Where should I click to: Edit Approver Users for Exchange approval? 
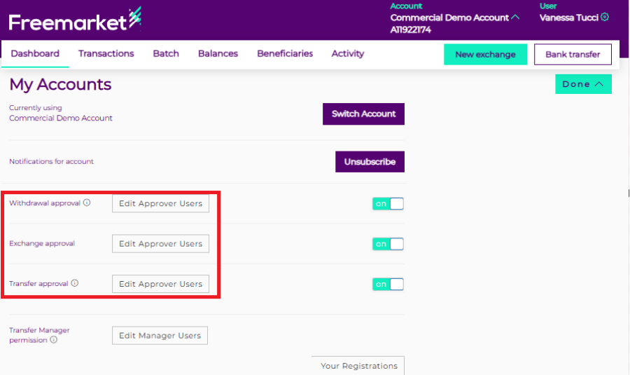[x=160, y=244]
